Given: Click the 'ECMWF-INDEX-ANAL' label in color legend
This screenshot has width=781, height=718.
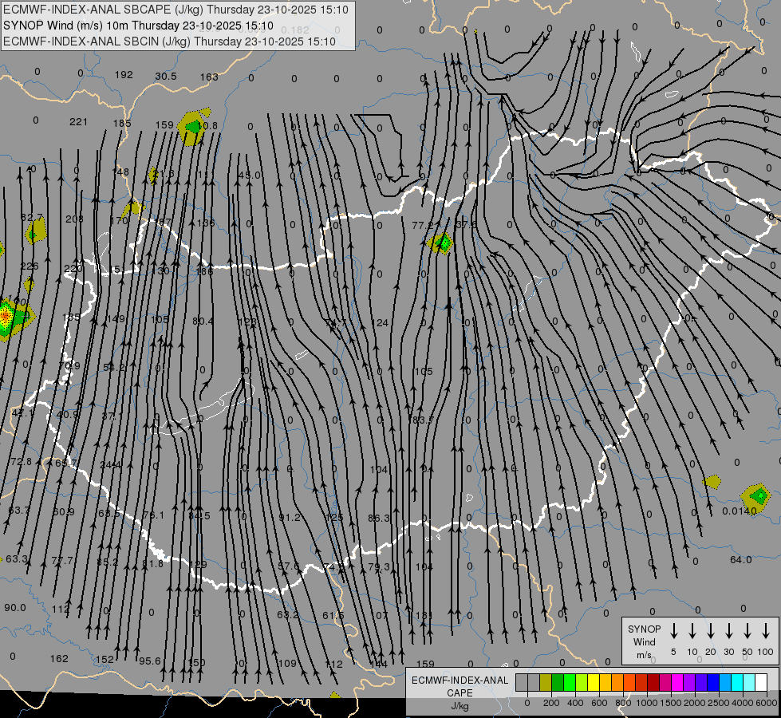Looking at the screenshot, I should pos(460,681).
